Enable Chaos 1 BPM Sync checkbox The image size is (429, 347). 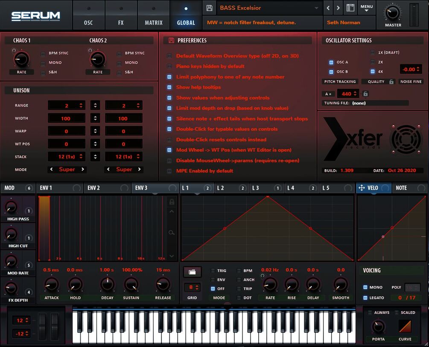pyautogui.click(x=43, y=54)
